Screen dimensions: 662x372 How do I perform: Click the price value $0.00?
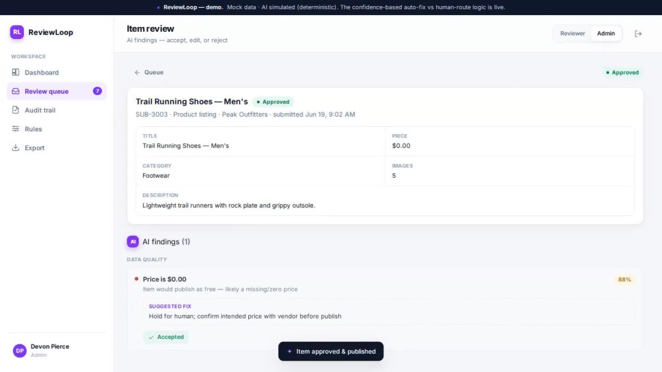click(x=401, y=146)
